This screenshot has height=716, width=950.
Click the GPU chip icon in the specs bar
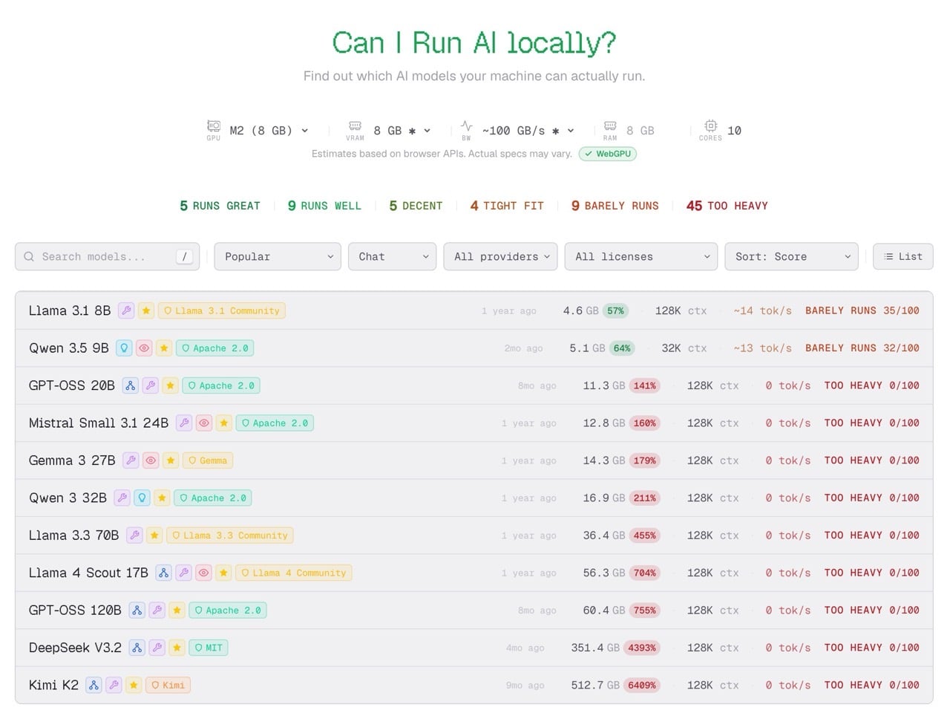pos(213,126)
